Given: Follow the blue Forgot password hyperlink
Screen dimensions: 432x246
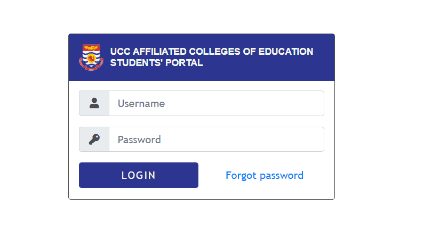Looking at the screenshot, I should [x=264, y=175].
